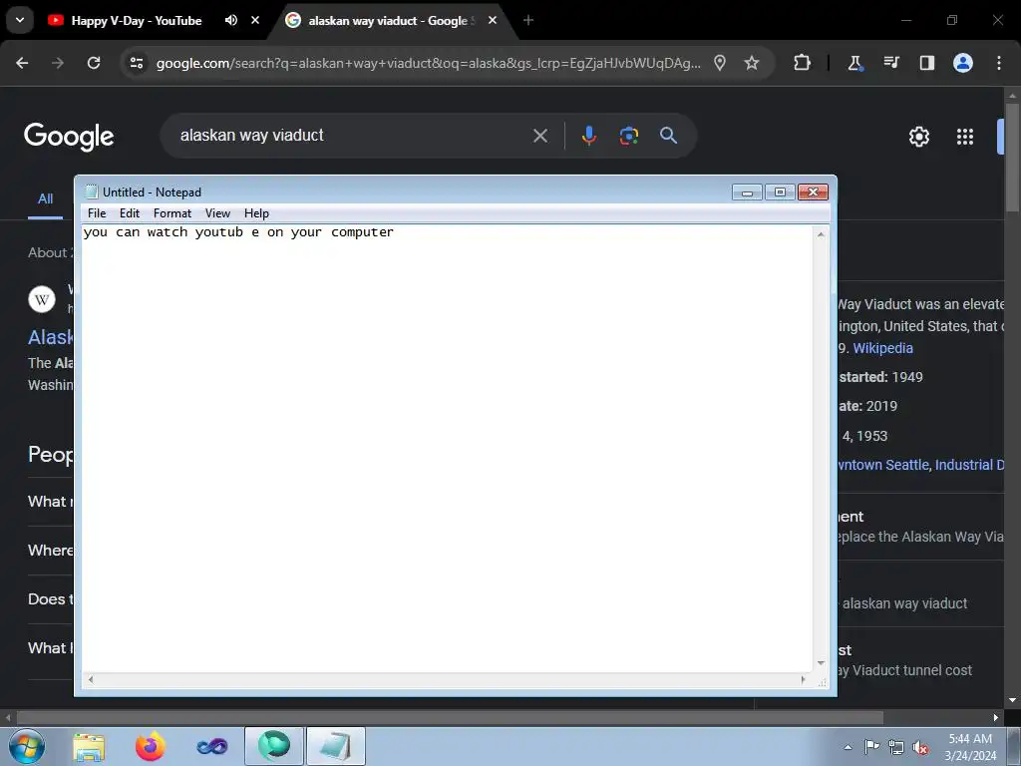Close the alaskan way viaduct tab
The width and height of the screenshot is (1021, 766).
(x=493, y=20)
